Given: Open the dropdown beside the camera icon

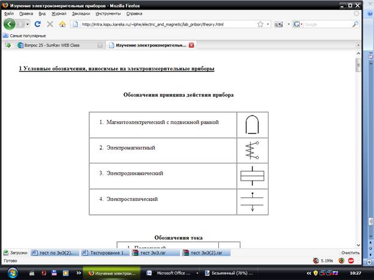Looking at the screenshot, I should 288,24.
